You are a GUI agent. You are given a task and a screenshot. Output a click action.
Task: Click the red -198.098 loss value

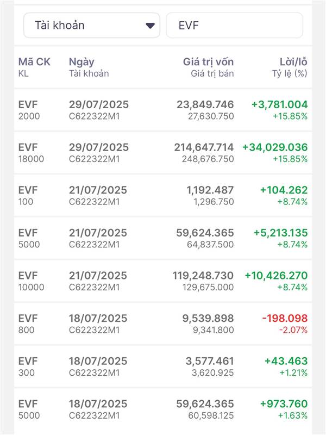(x=284, y=318)
